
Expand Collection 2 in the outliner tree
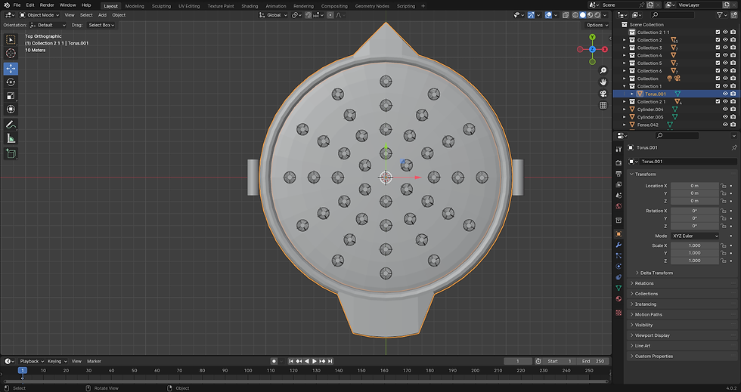pos(625,40)
